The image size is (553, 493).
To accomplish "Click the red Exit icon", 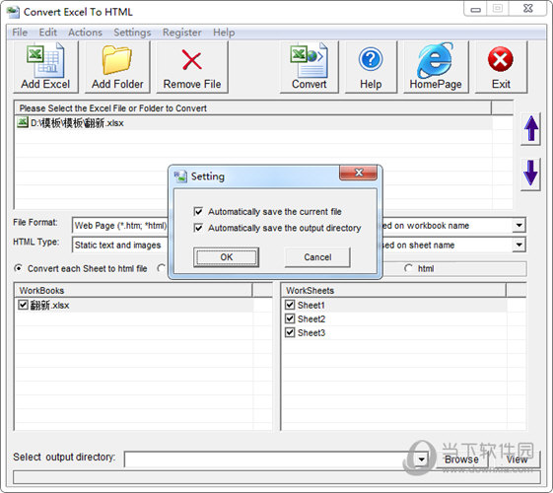I will click(501, 59).
